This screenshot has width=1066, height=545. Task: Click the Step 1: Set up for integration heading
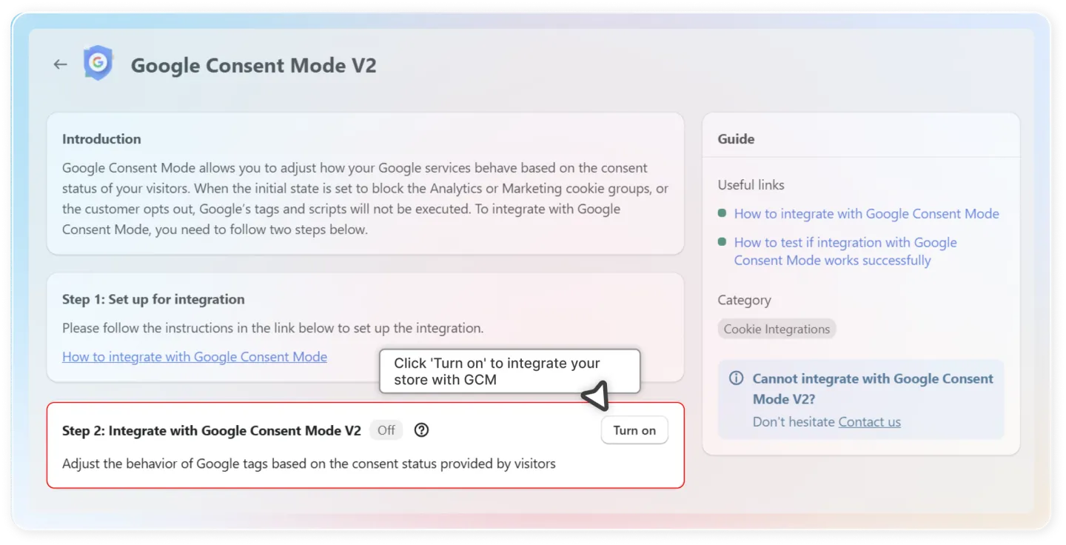pyautogui.click(x=153, y=300)
